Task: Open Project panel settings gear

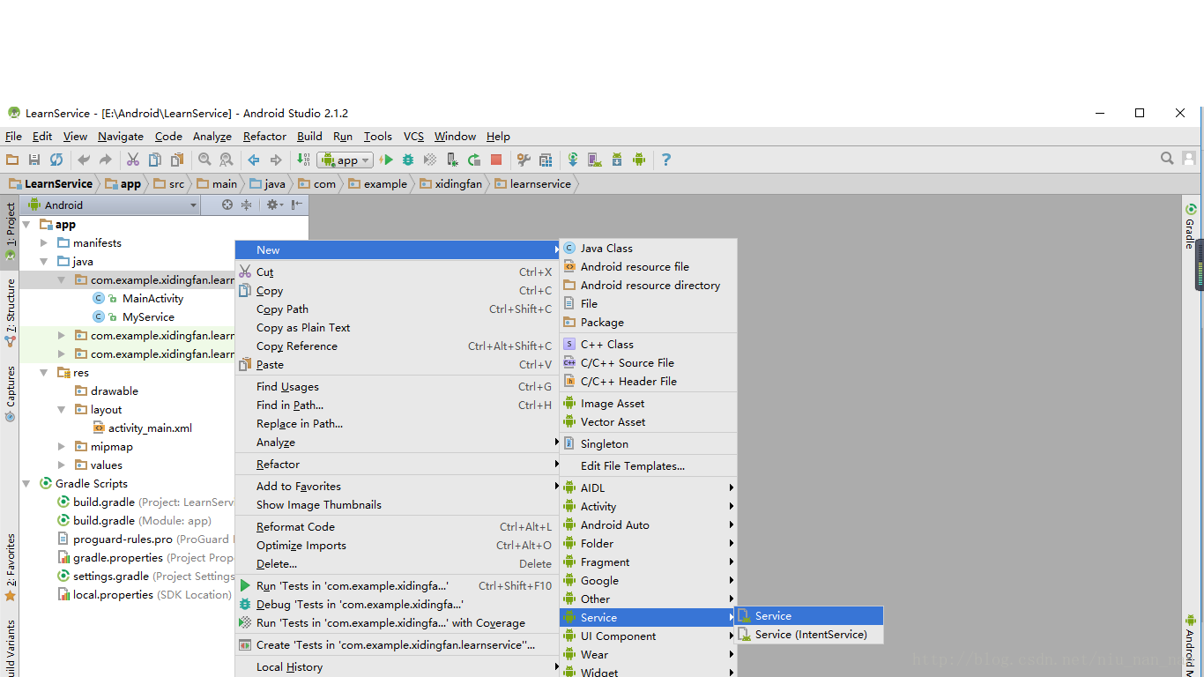Action: click(273, 205)
